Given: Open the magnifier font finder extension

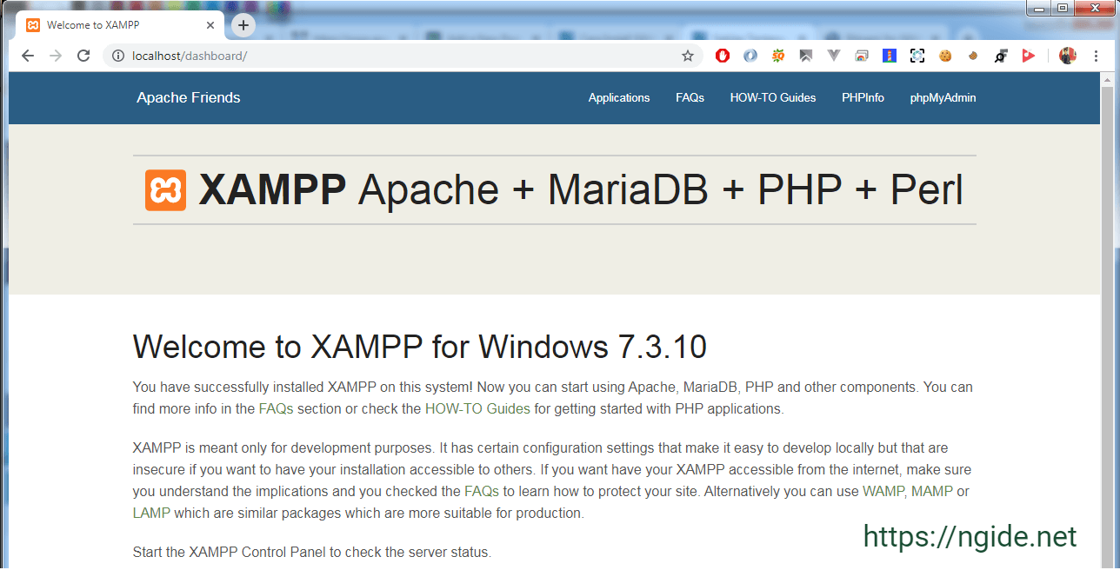Looking at the screenshot, I should coord(1001,56).
